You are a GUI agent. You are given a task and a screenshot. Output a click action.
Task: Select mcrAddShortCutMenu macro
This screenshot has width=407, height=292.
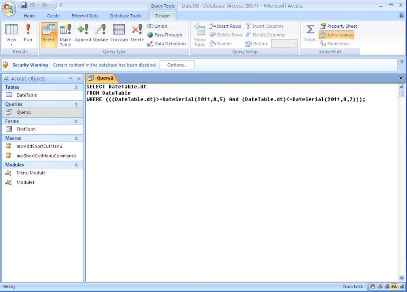(x=42, y=146)
